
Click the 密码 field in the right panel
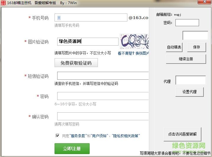coord(187,23)
